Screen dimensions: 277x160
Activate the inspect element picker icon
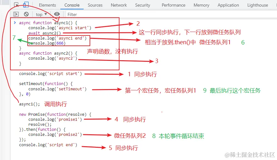coord(16,5)
